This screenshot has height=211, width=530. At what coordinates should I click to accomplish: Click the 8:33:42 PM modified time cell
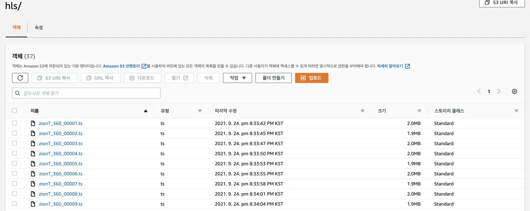pos(249,123)
